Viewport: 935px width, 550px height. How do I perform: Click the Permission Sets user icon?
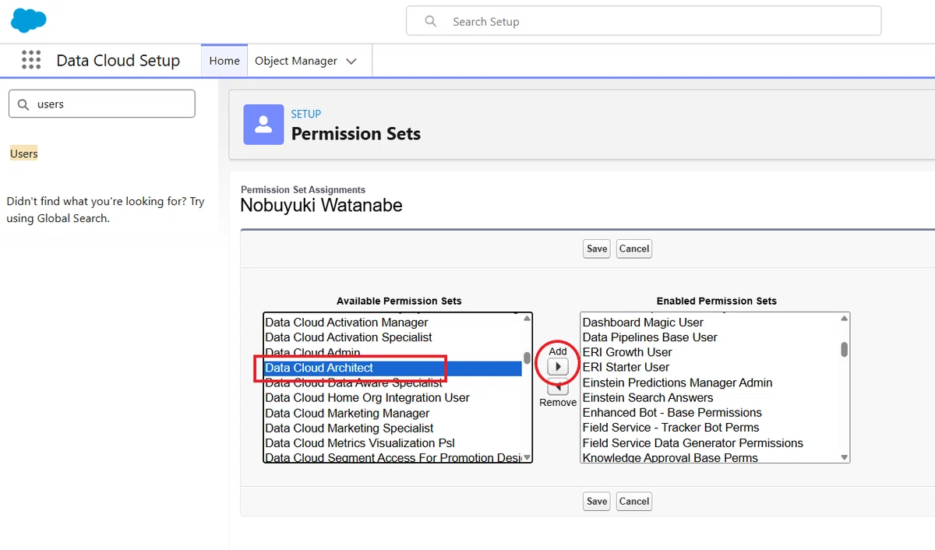pyautogui.click(x=263, y=125)
